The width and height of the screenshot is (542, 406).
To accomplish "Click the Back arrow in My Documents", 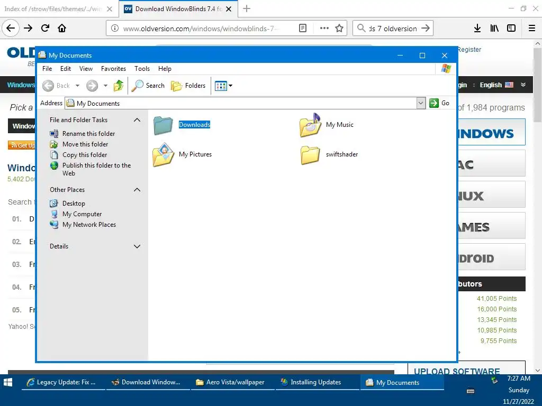I will (48, 86).
